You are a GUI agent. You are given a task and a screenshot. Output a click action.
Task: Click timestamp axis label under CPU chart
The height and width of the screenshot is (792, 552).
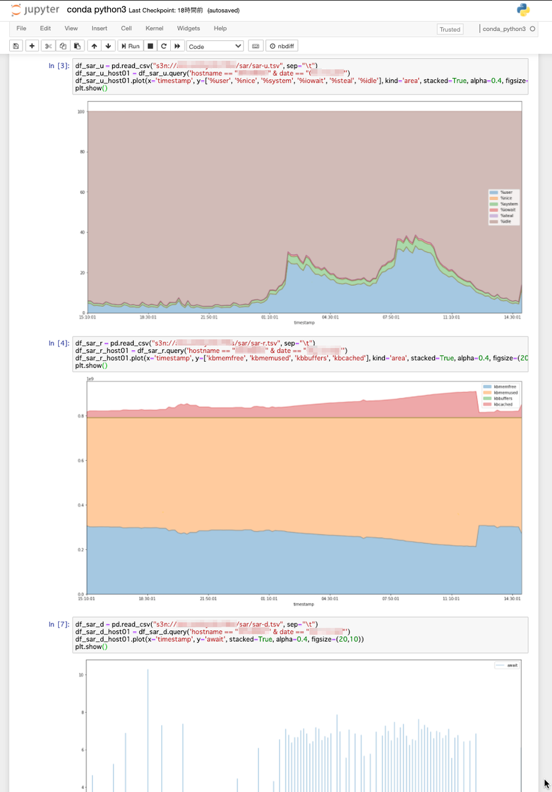click(303, 323)
